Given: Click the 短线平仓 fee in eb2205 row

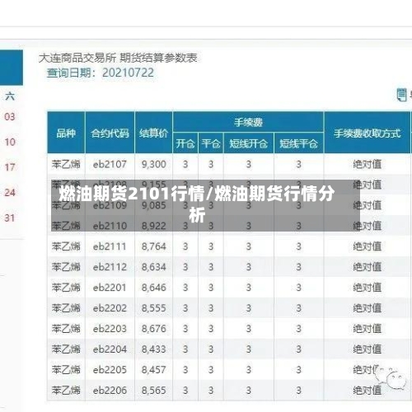Looking at the screenshot, I should click(x=299, y=370).
